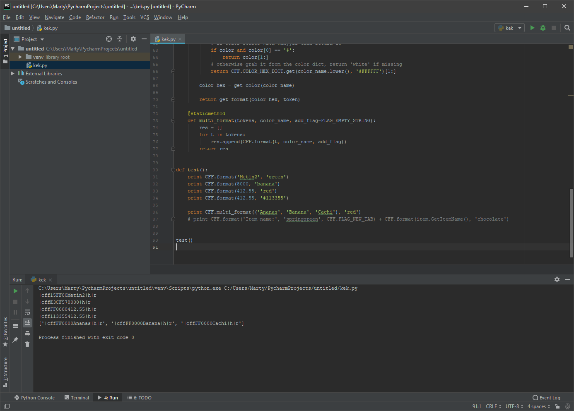Image resolution: width=574 pixels, height=411 pixels.
Task: Clear console output using the trash icon
Action: coord(27,344)
